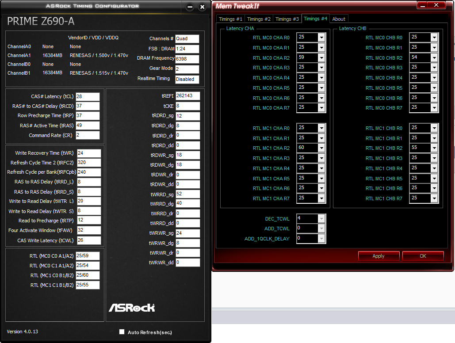Click the OK button in Mem TweakIt
This screenshot has width=455, height=343.
tap(423, 256)
